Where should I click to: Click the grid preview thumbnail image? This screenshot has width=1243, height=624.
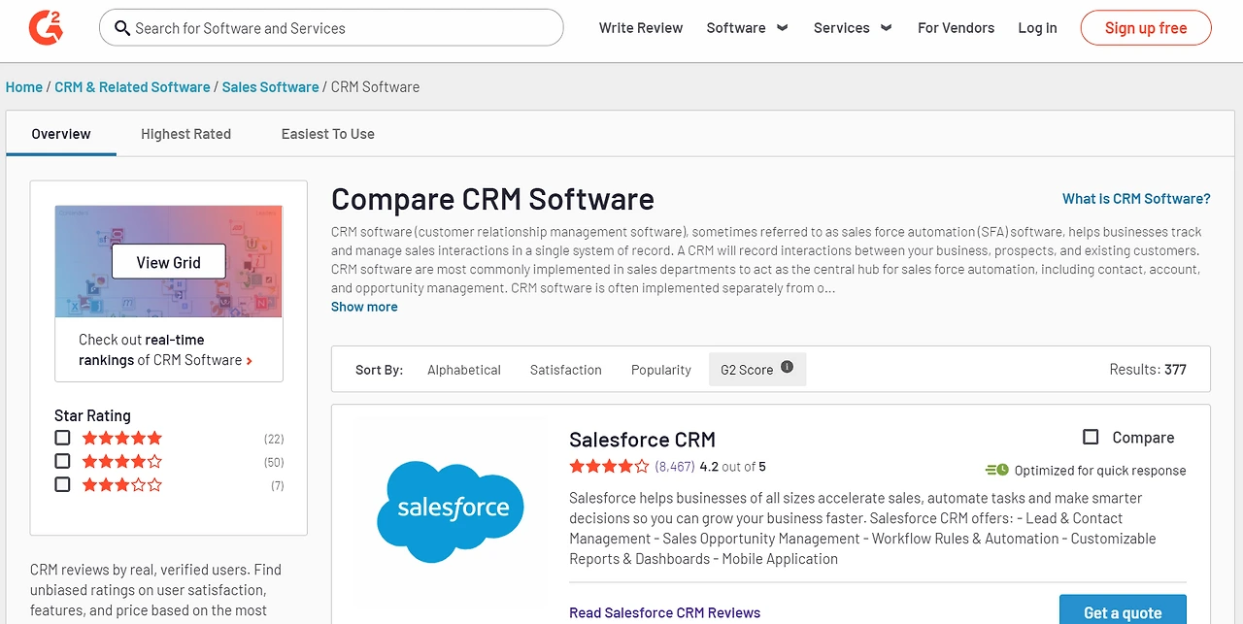(x=169, y=261)
